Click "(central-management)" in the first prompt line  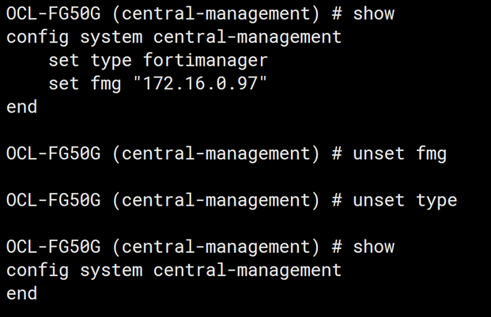[x=216, y=13]
